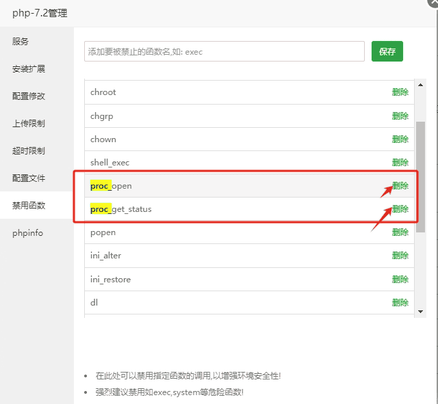The height and width of the screenshot is (404, 438).
Task: Remove popen from disabled functions
Action: [x=400, y=232]
